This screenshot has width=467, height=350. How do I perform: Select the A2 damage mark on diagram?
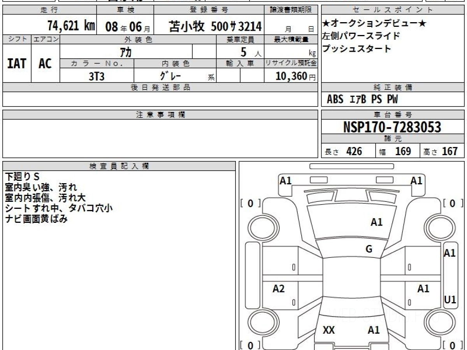click(x=279, y=289)
